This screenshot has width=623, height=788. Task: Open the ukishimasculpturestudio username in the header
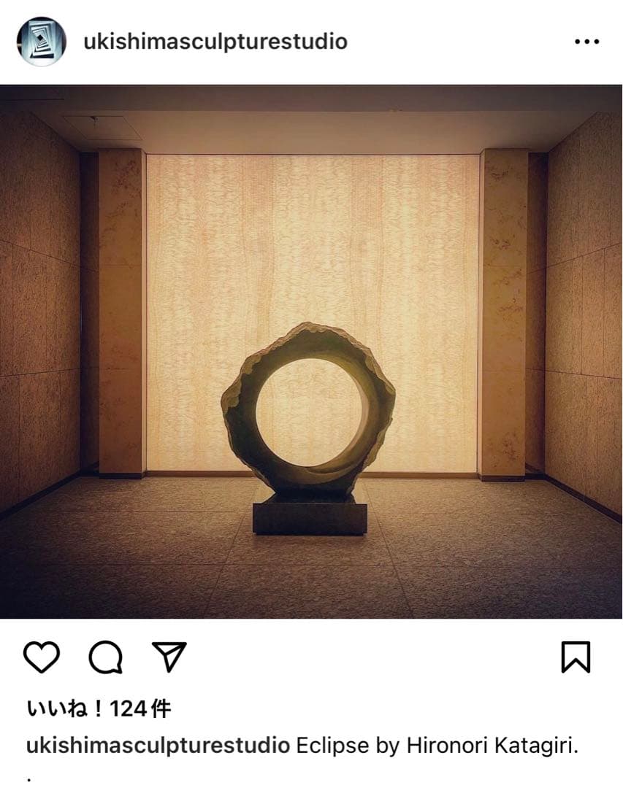[215, 41]
